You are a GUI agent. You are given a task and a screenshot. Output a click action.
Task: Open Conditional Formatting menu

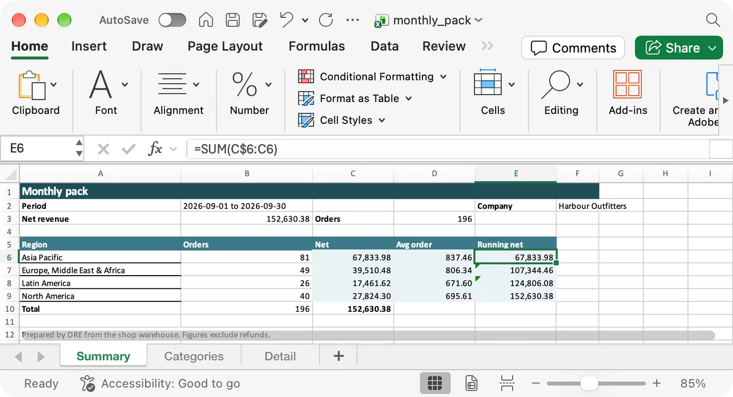point(372,76)
